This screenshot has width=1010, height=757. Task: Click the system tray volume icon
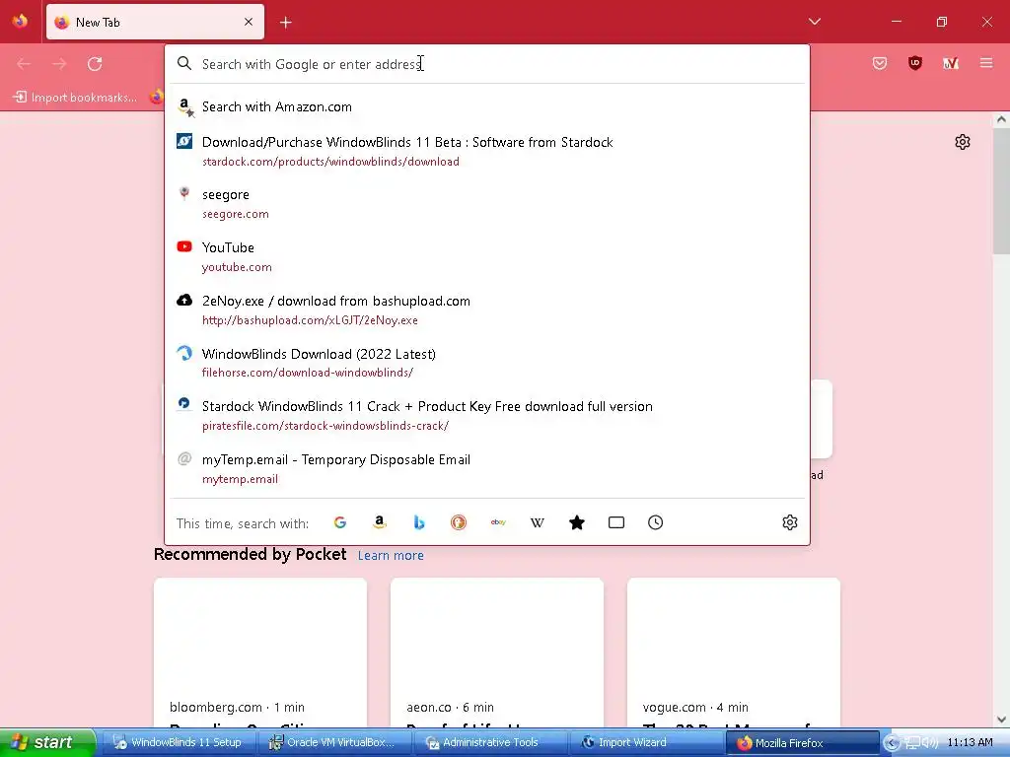click(931, 743)
